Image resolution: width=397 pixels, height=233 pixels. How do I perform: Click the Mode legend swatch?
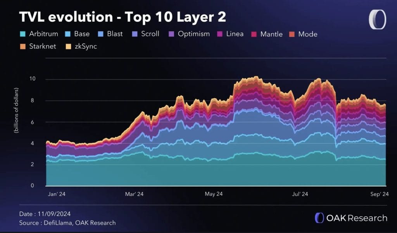292,34
